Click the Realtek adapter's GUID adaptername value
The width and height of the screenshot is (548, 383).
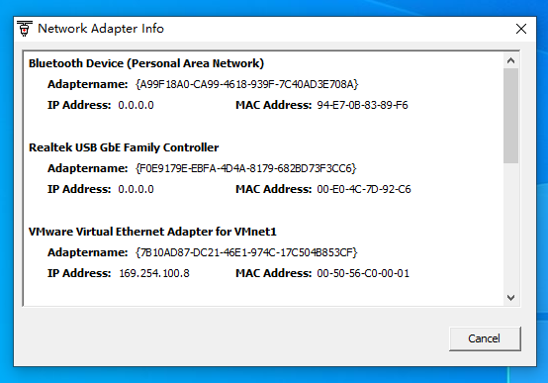click(245, 168)
